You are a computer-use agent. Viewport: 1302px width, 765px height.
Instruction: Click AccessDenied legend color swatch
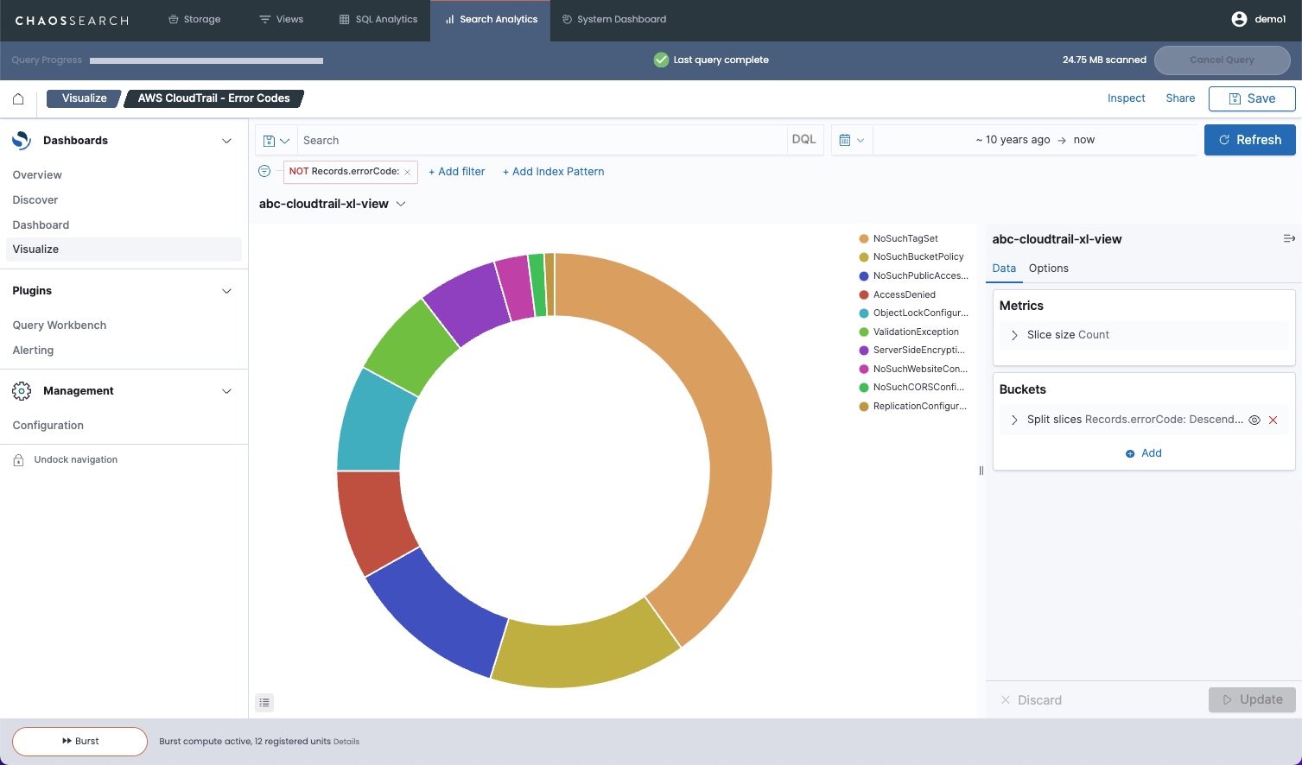point(864,294)
